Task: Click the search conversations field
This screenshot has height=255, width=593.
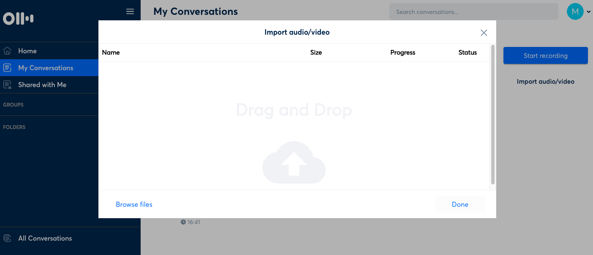Action: pos(473,11)
